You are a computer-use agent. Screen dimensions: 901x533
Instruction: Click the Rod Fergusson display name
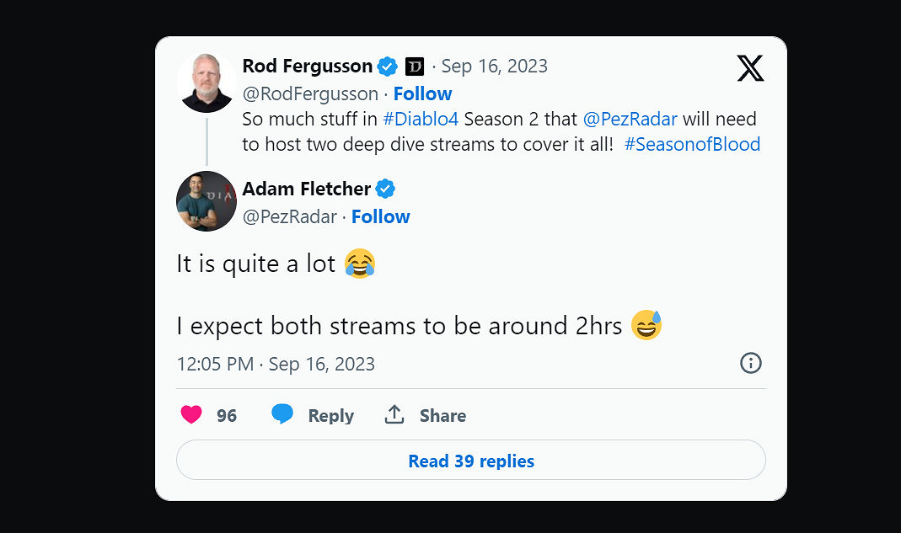pyautogui.click(x=307, y=66)
